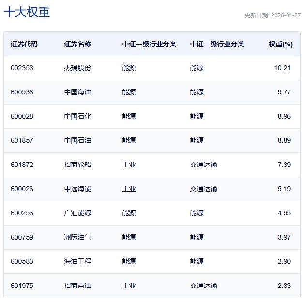Select the 中国海油 security name
The image size is (302, 302).
77,92
